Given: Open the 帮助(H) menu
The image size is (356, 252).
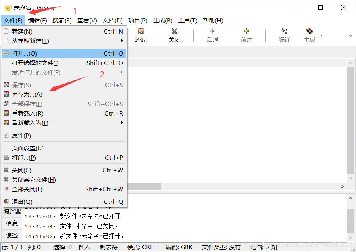Looking at the screenshot, I should (x=213, y=21).
